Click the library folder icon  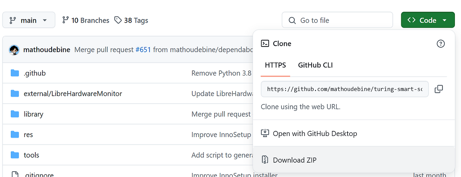pos(15,114)
